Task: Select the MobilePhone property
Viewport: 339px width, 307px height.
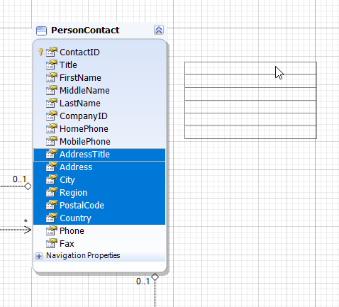Action: click(99, 141)
